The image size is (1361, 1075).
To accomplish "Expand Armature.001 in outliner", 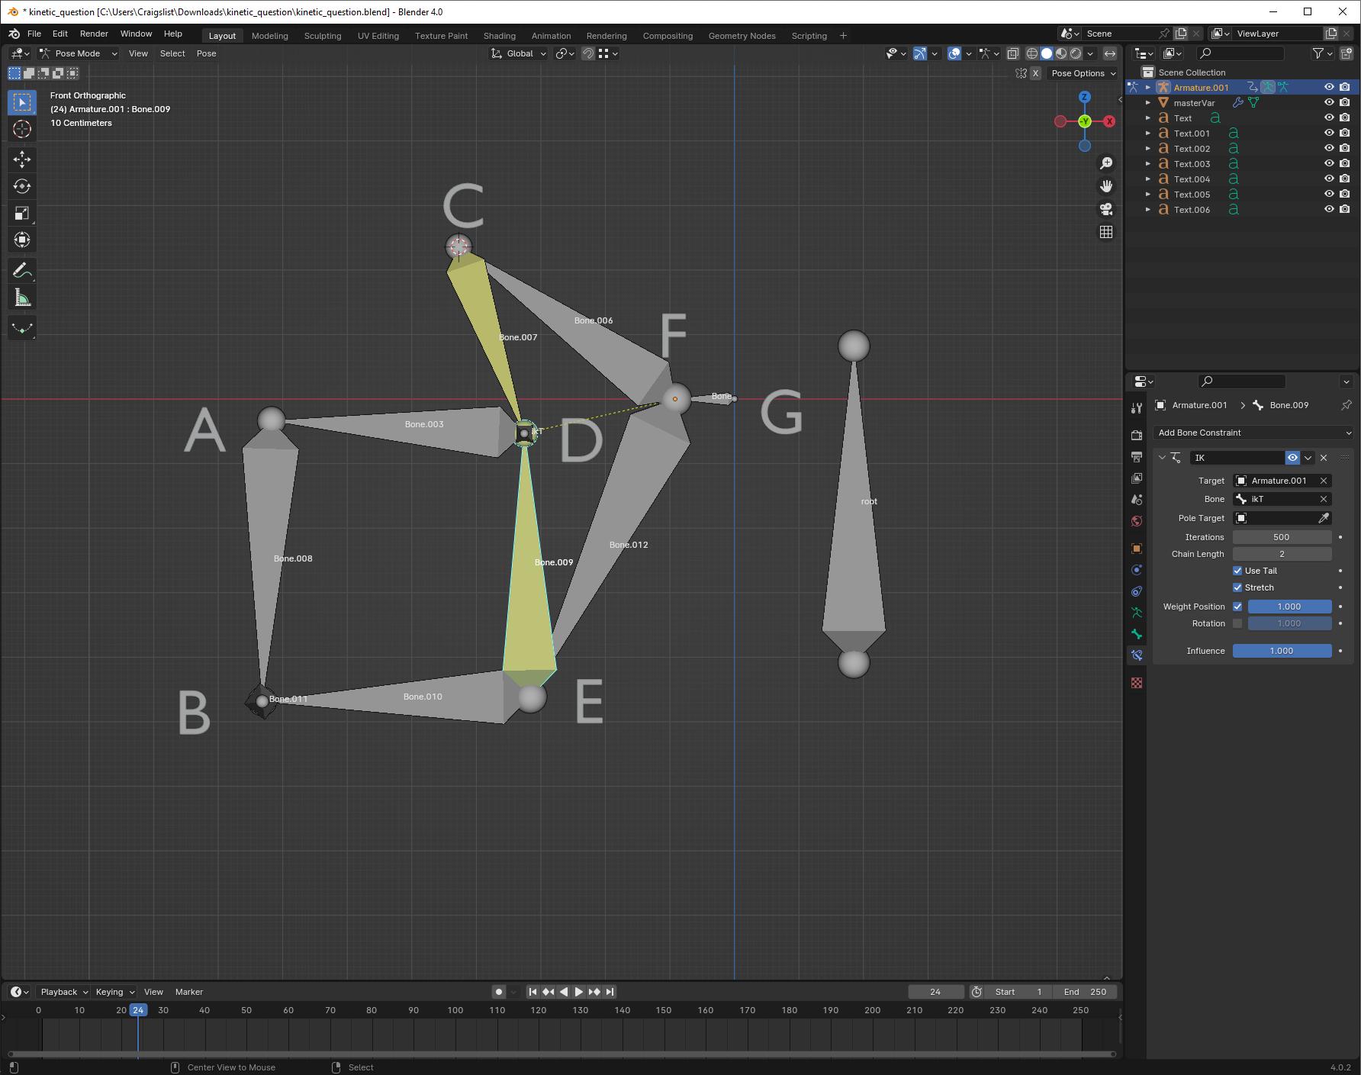I will click(x=1148, y=87).
